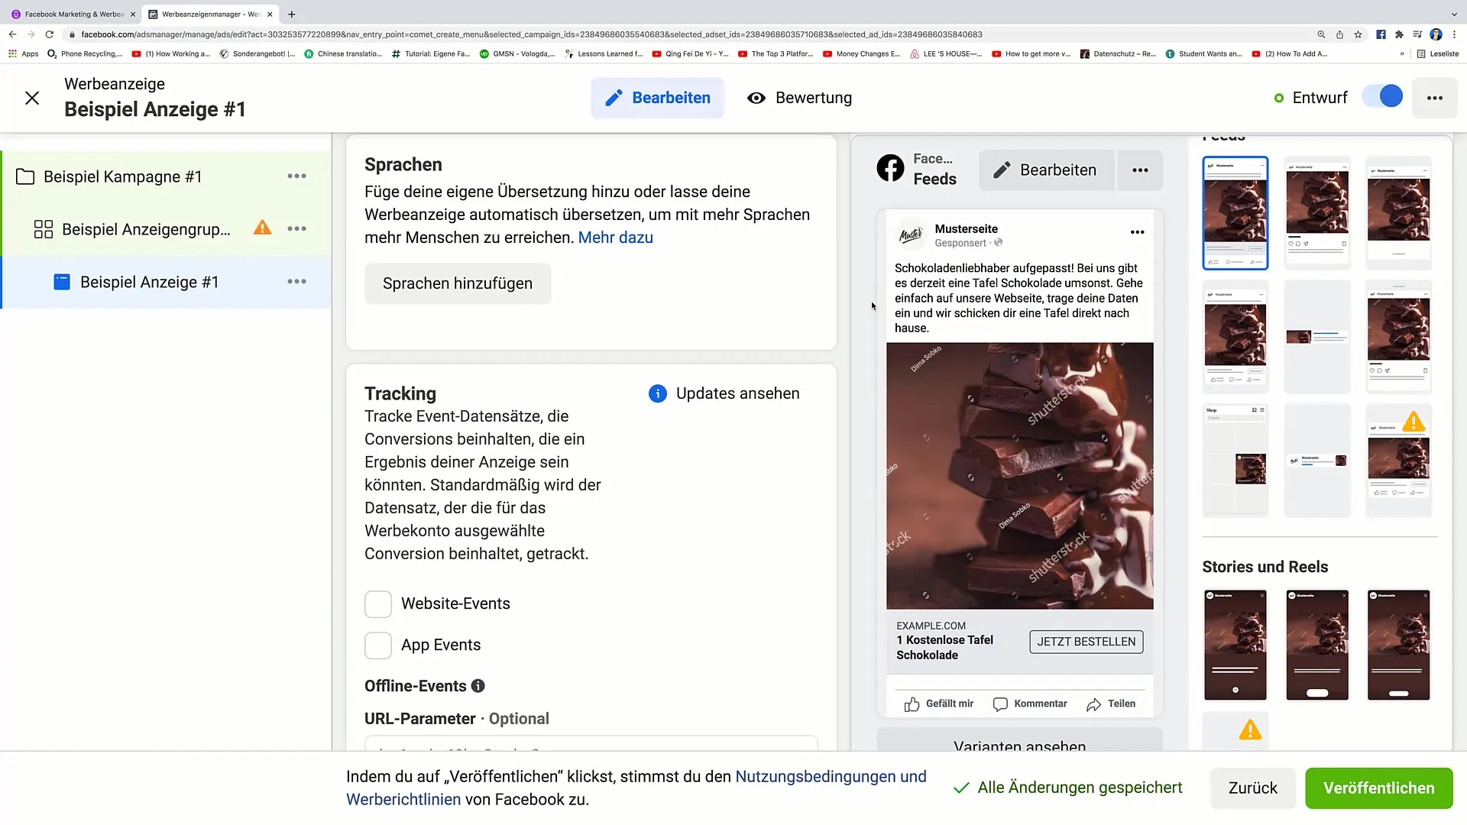Screen dimensions: 1467x825
Task: Click the URL-Parameter input field
Action: pyautogui.click(x=591, y=743)
